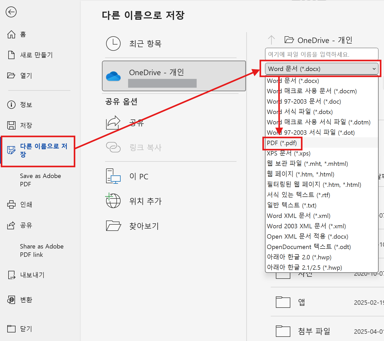Viewport: 384px width, 341px height.
Task: Select Word 97-2003 서식 파일 (*.dot) option
Action: (x=322, y=132)
